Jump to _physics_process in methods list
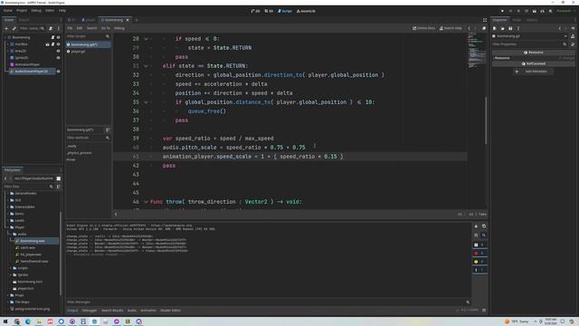 pos(79,153)
